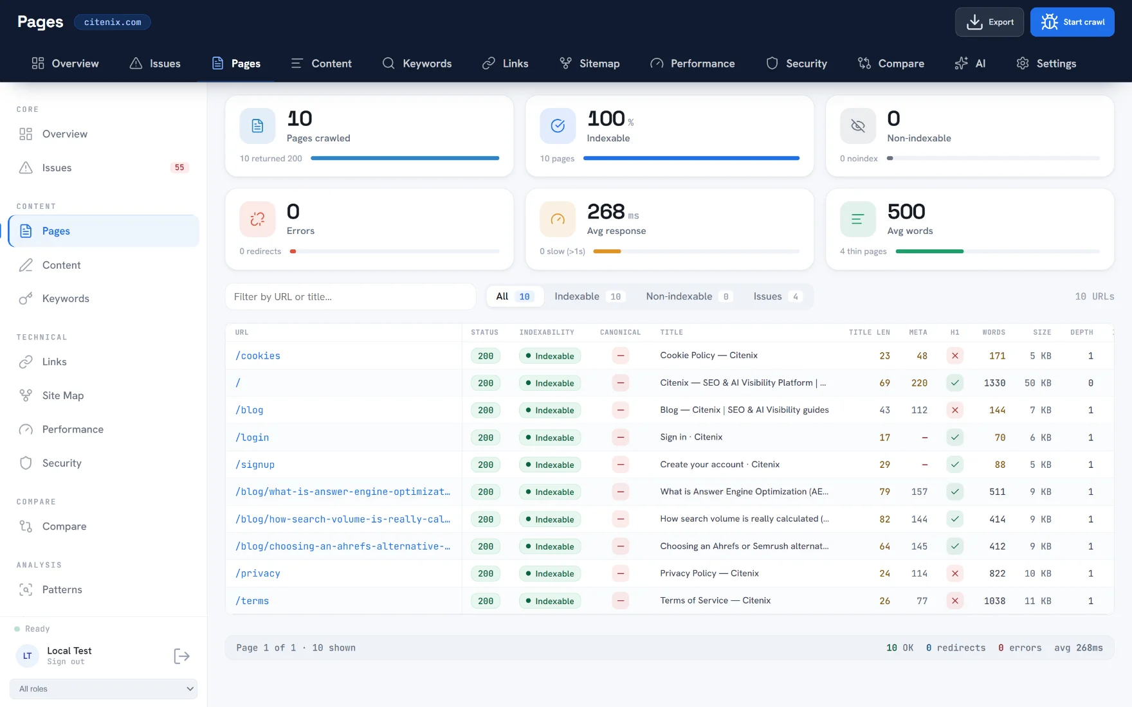Viewport: 1132px width, 707px height.
Task: Select the Non-indexable filter tab
Action: [688, 296]
